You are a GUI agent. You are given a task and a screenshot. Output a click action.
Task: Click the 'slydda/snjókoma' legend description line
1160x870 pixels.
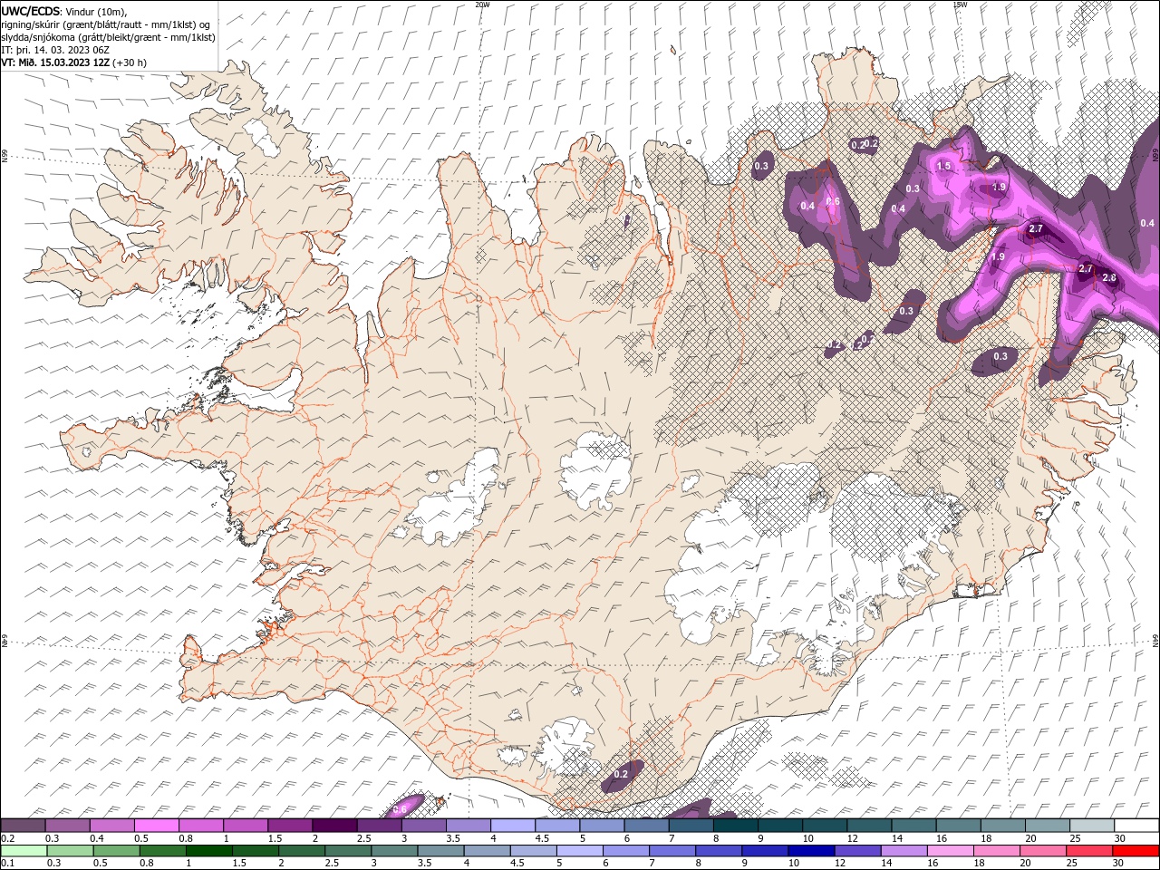tap(108, 37)
